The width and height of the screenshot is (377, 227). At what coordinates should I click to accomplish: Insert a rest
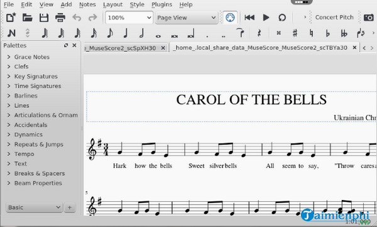click(259, 33)
